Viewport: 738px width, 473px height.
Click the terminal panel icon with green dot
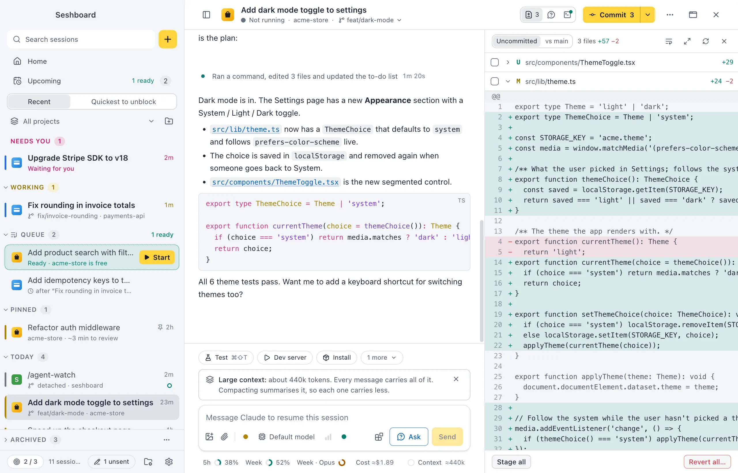[568, 15]
